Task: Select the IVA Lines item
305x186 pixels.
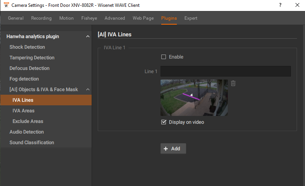Action: (46, 100)
